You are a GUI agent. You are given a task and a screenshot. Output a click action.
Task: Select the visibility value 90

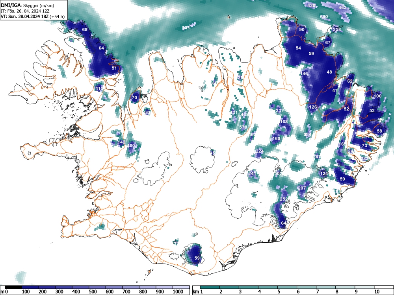tap(302, 29)
